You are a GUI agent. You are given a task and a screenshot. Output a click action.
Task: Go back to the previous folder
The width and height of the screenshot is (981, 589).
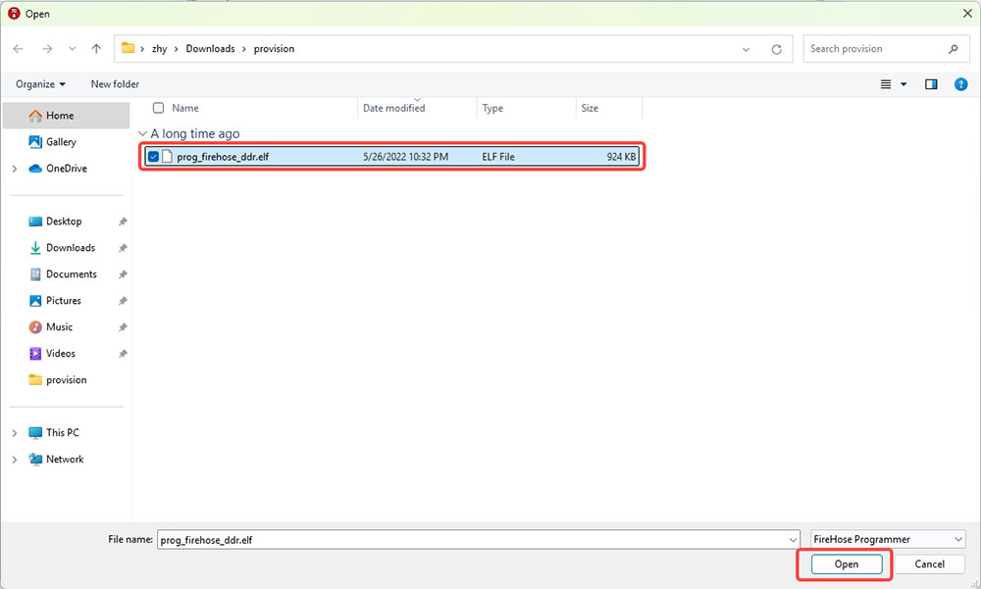pyautogui.click(x=18, y=49)
